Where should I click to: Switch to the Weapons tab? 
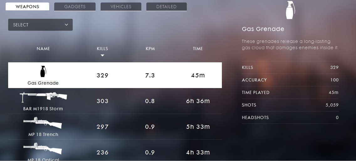pos(27,7)
